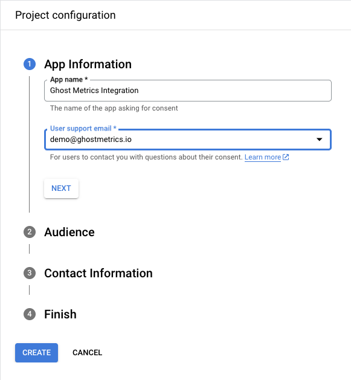Open the User support email dropdown
The image size is (351, 380).
click(x=188, y=140)
